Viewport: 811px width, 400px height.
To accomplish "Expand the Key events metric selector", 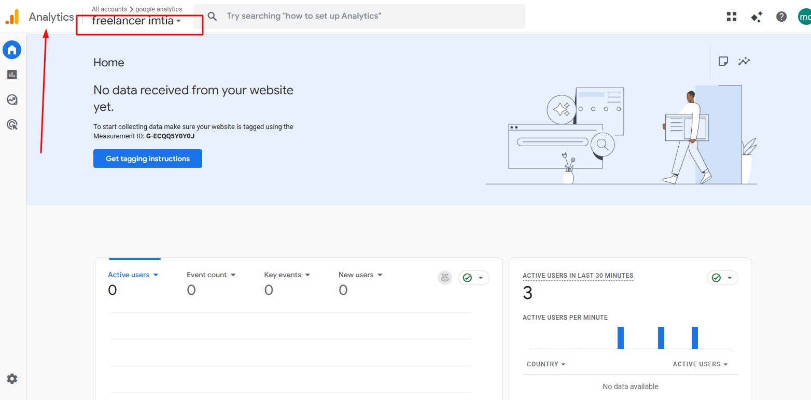I will coord(286,275).
